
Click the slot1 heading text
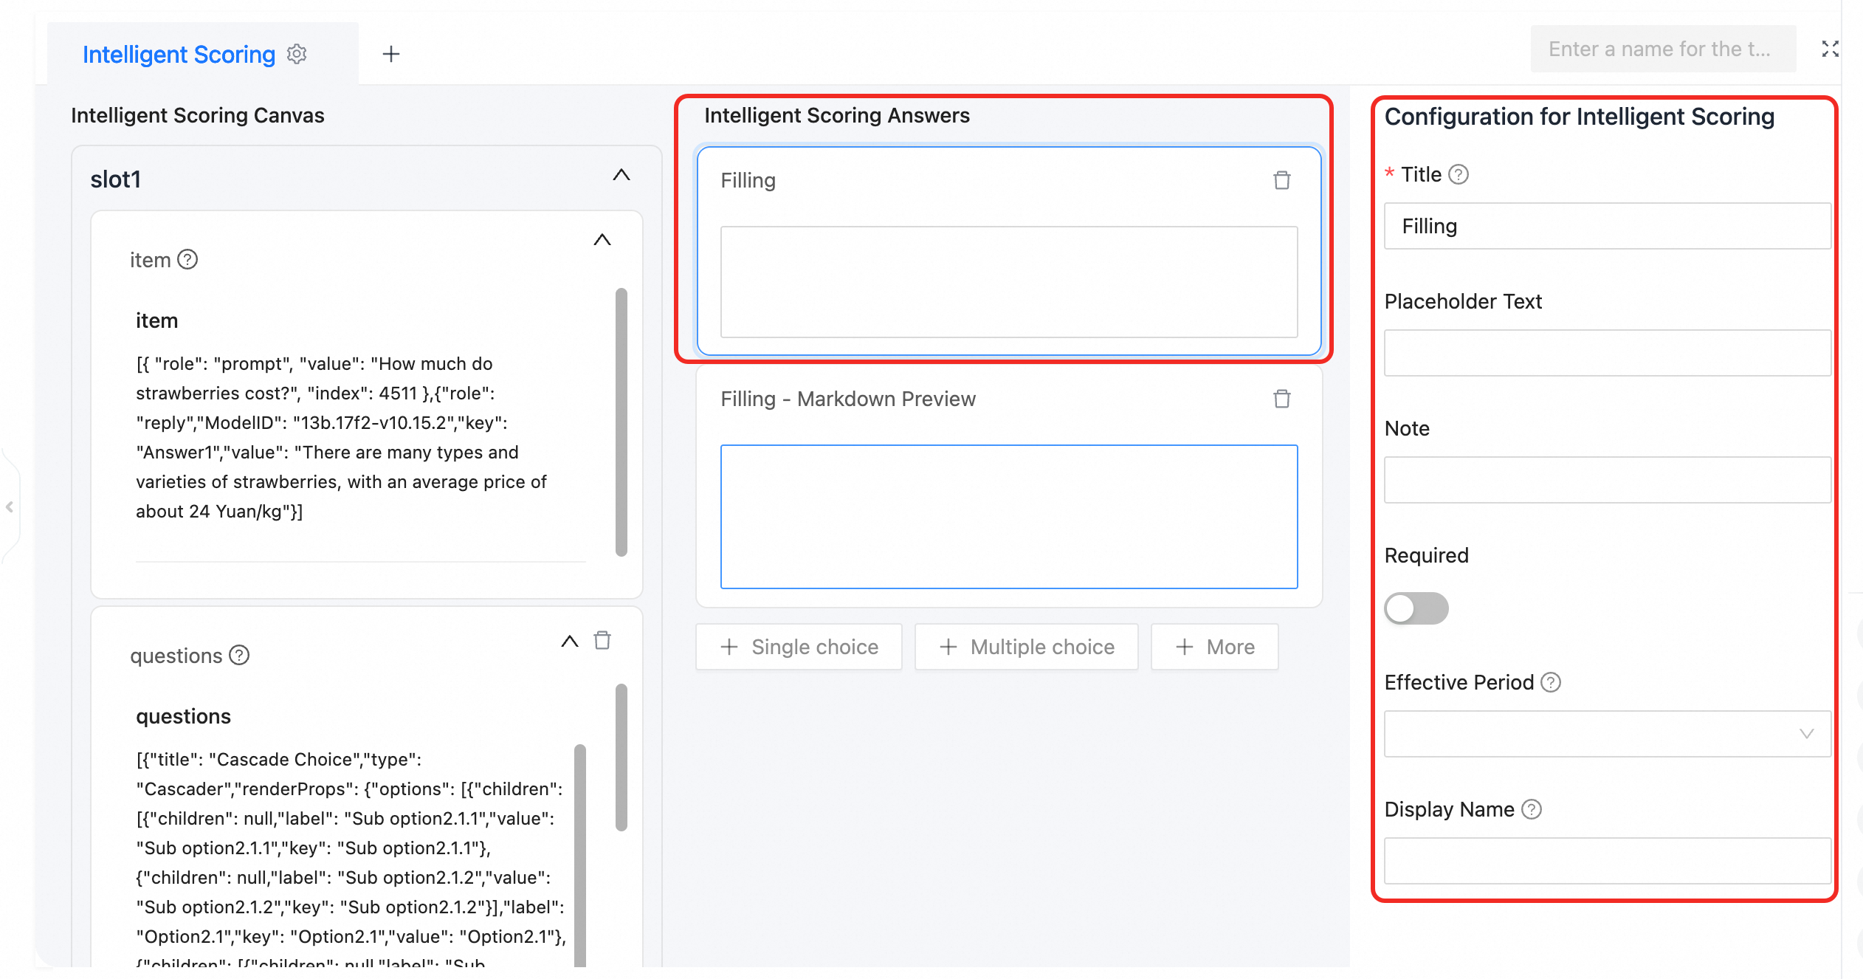click(x=115, y=179)
